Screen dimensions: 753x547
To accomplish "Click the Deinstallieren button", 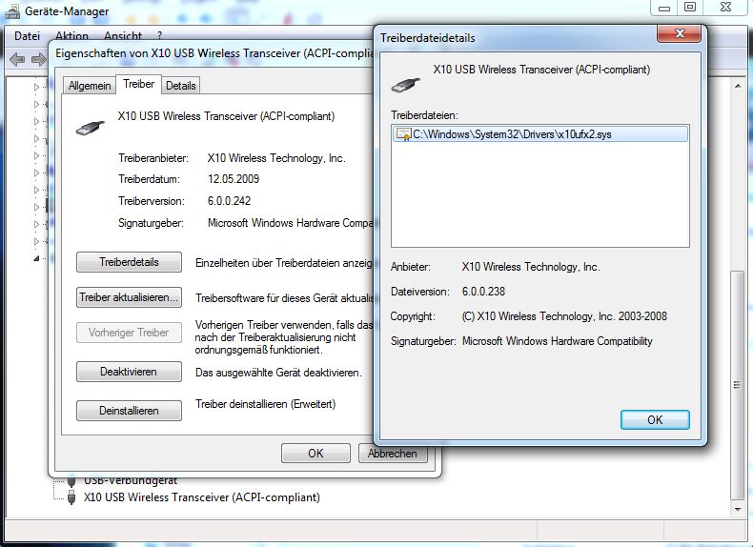I will [x=129, y=411].
